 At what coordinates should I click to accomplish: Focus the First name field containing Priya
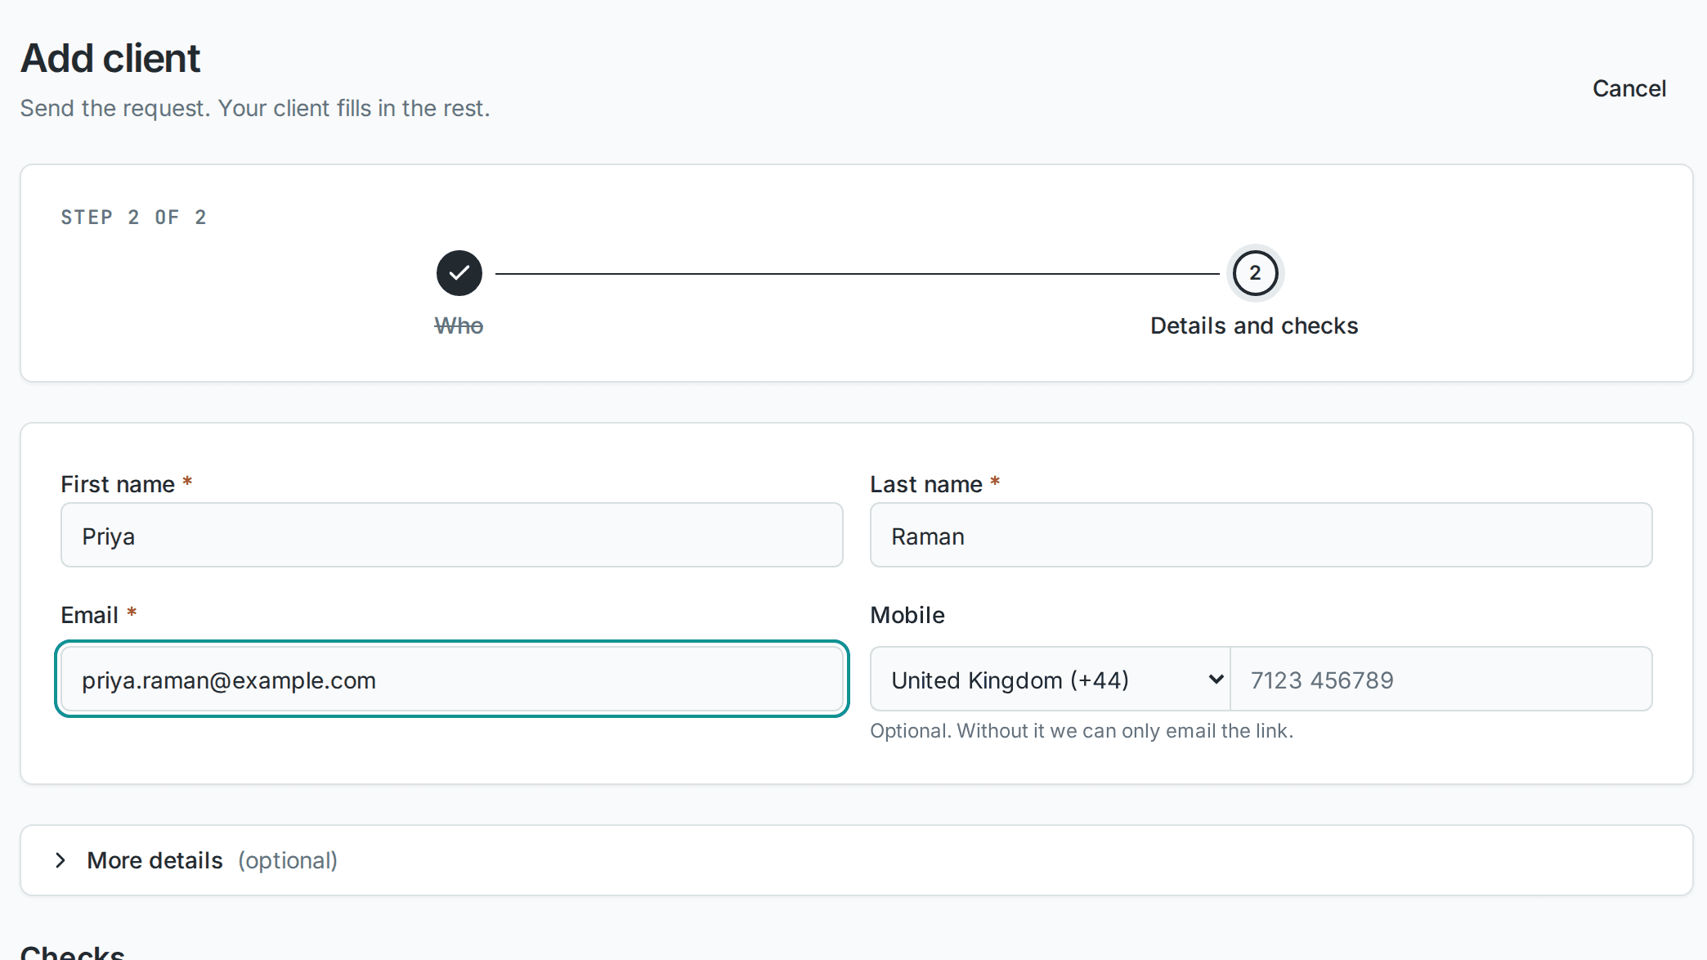pos(452,536)
